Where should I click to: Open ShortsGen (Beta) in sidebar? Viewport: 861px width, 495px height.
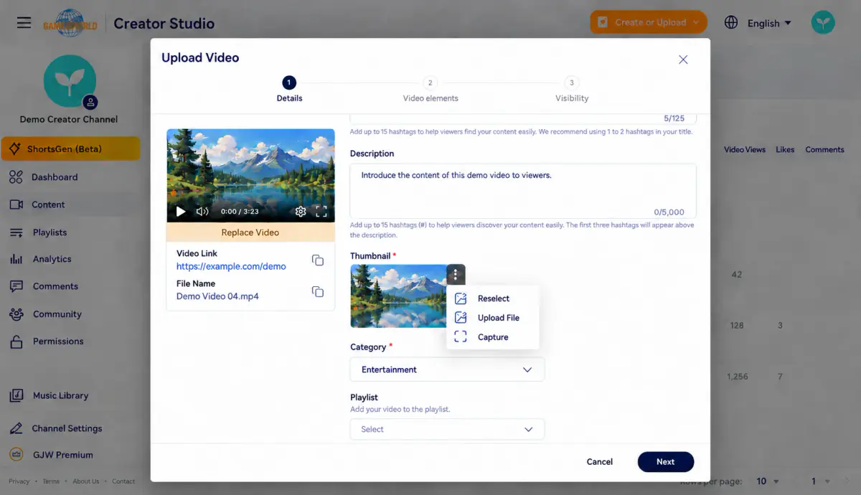click(70, 149)
